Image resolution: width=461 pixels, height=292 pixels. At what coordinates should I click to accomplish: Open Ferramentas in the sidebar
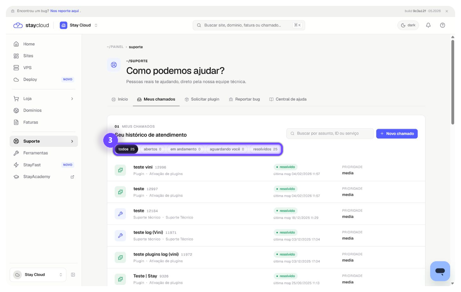click(44, 153)
